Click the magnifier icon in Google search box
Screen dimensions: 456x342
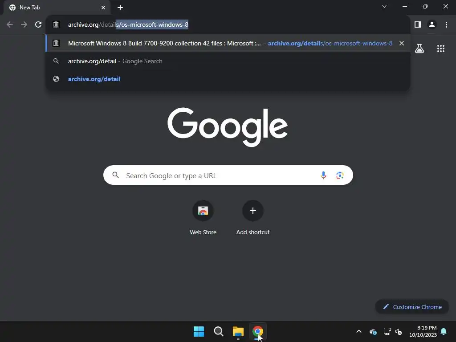pyautogui.click(x=115, y=175)
